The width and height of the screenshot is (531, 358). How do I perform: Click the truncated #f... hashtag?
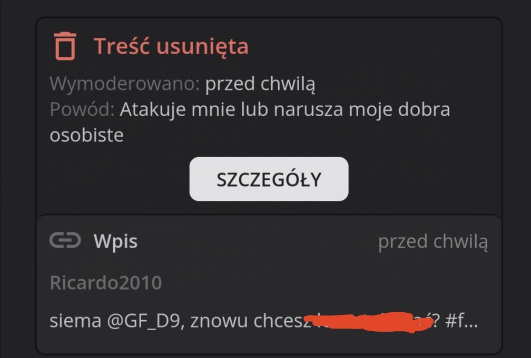[x=461, y=321]
